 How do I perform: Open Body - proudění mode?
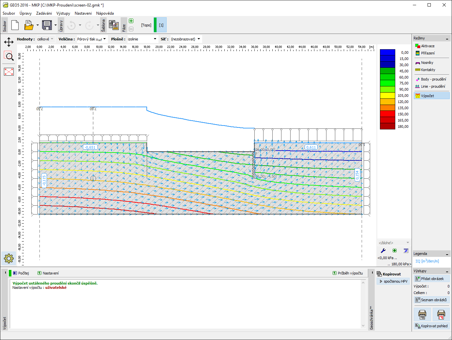pyautogui.click(x=430, y=79)
